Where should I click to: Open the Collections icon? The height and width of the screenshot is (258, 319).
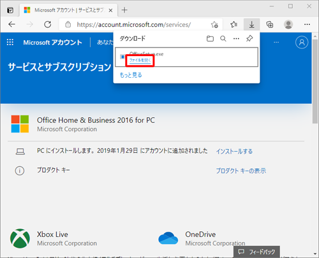270,24
